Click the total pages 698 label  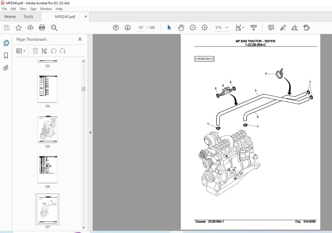click(x=152, y=28)
